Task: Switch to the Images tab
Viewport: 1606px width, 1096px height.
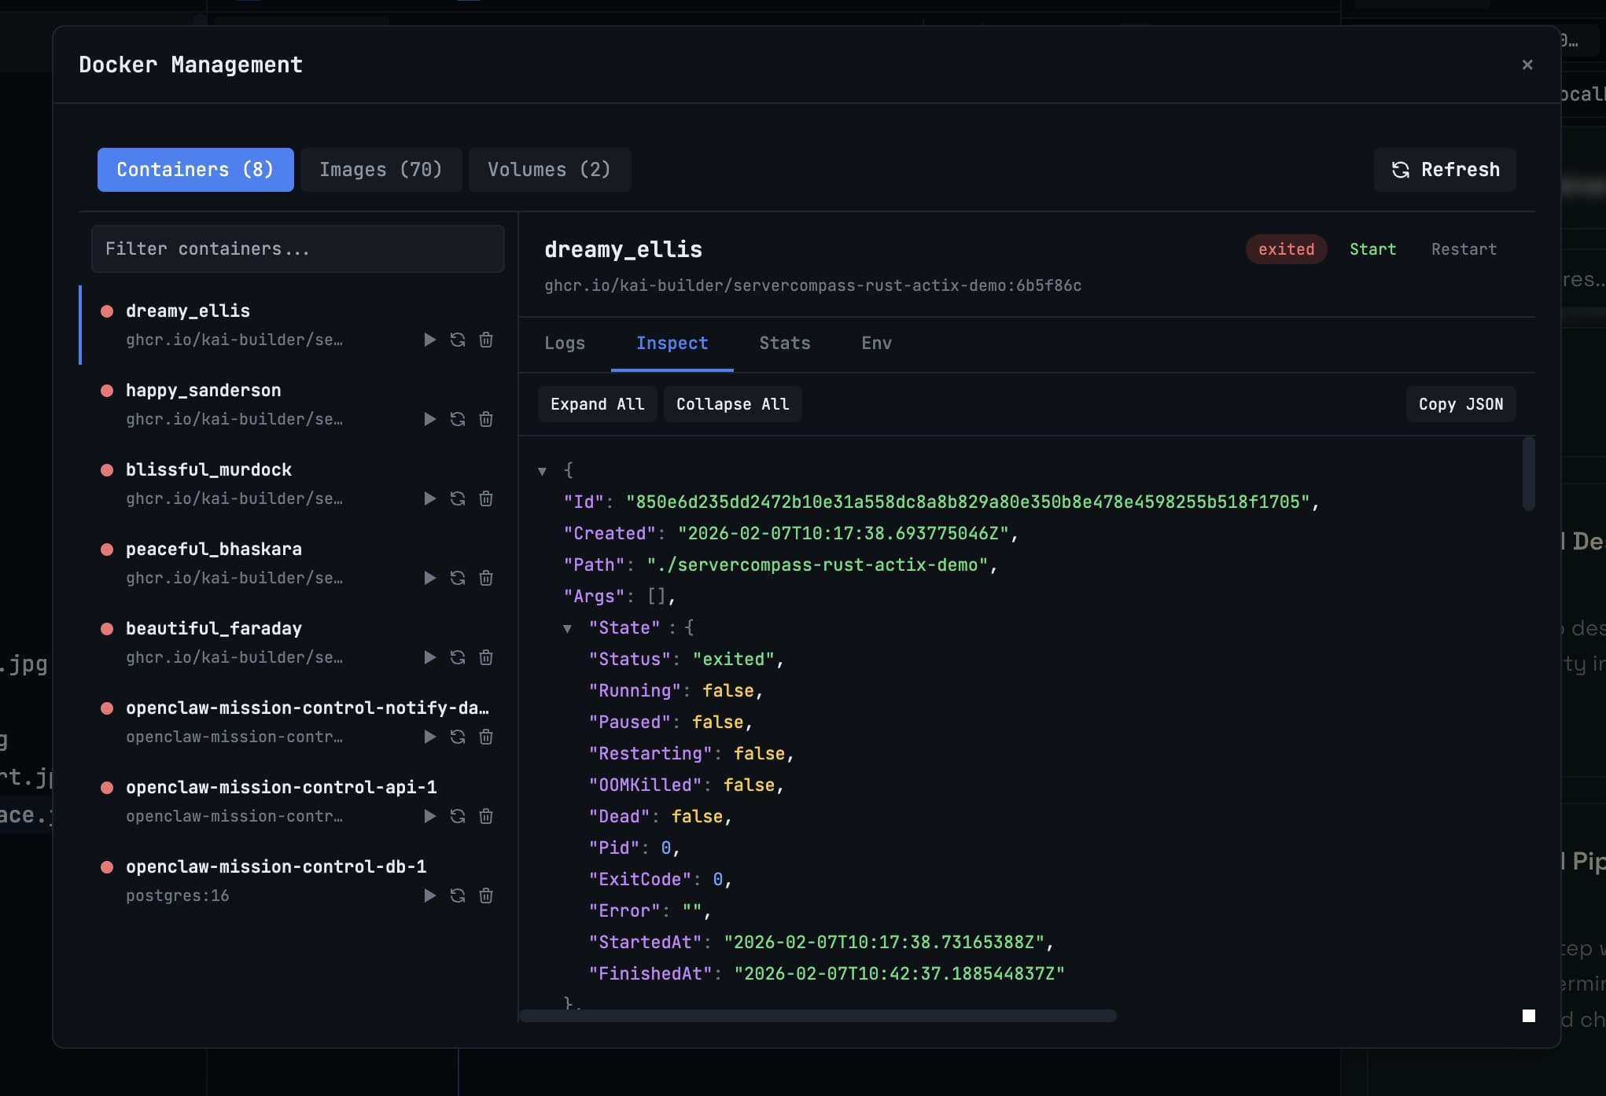Action: (x=381, y=169)
